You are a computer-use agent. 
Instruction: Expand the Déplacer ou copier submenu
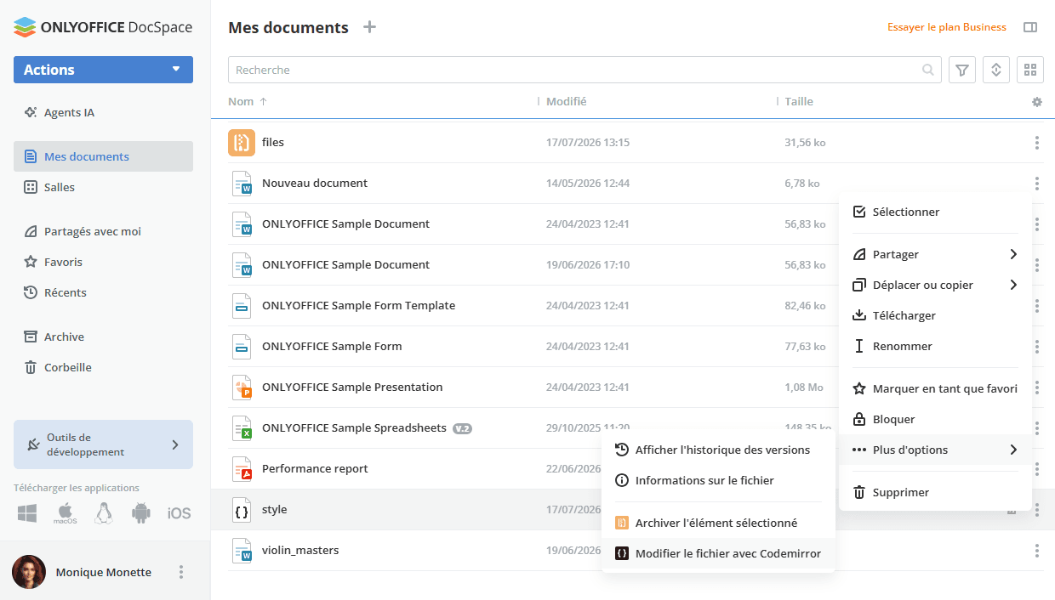(x=935, y=285)
